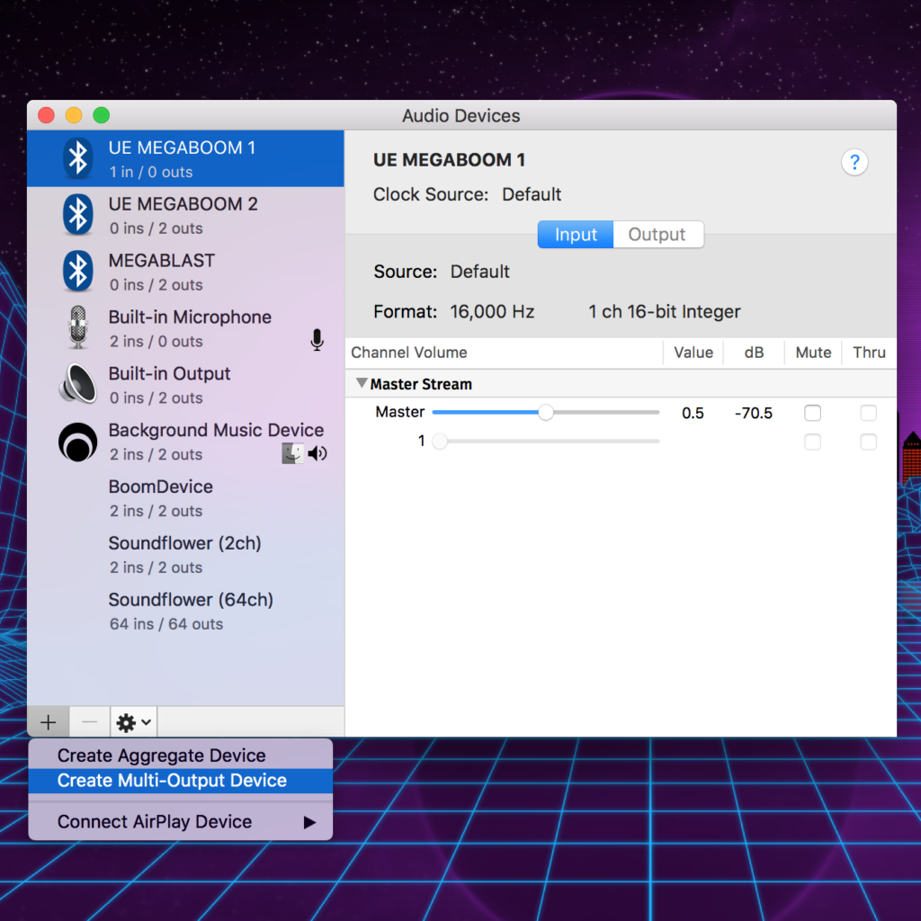Click the Format 16,000 Hz value
Image resolution: width=921 pixels, height=921 pixels.
(492, 311)
